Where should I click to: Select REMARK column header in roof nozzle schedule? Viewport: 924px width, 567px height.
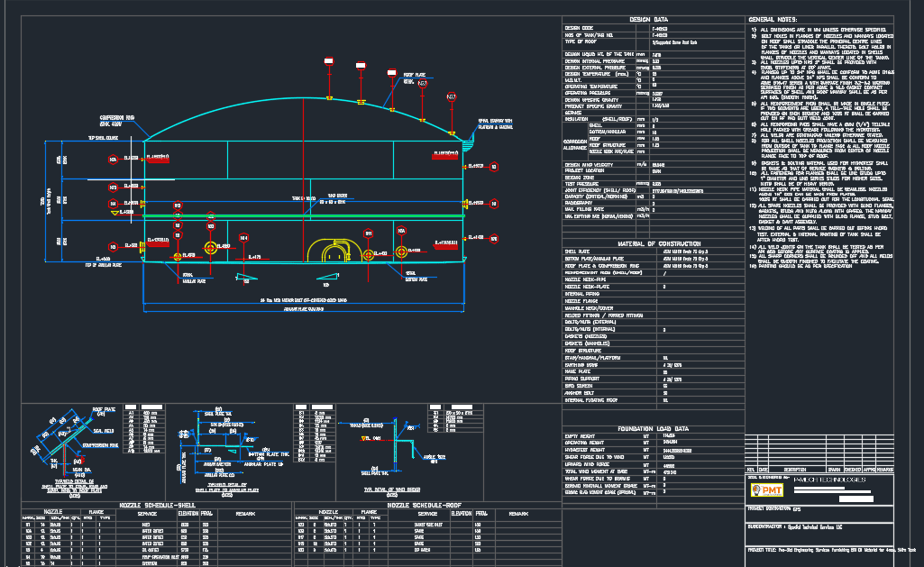point(518,514)
